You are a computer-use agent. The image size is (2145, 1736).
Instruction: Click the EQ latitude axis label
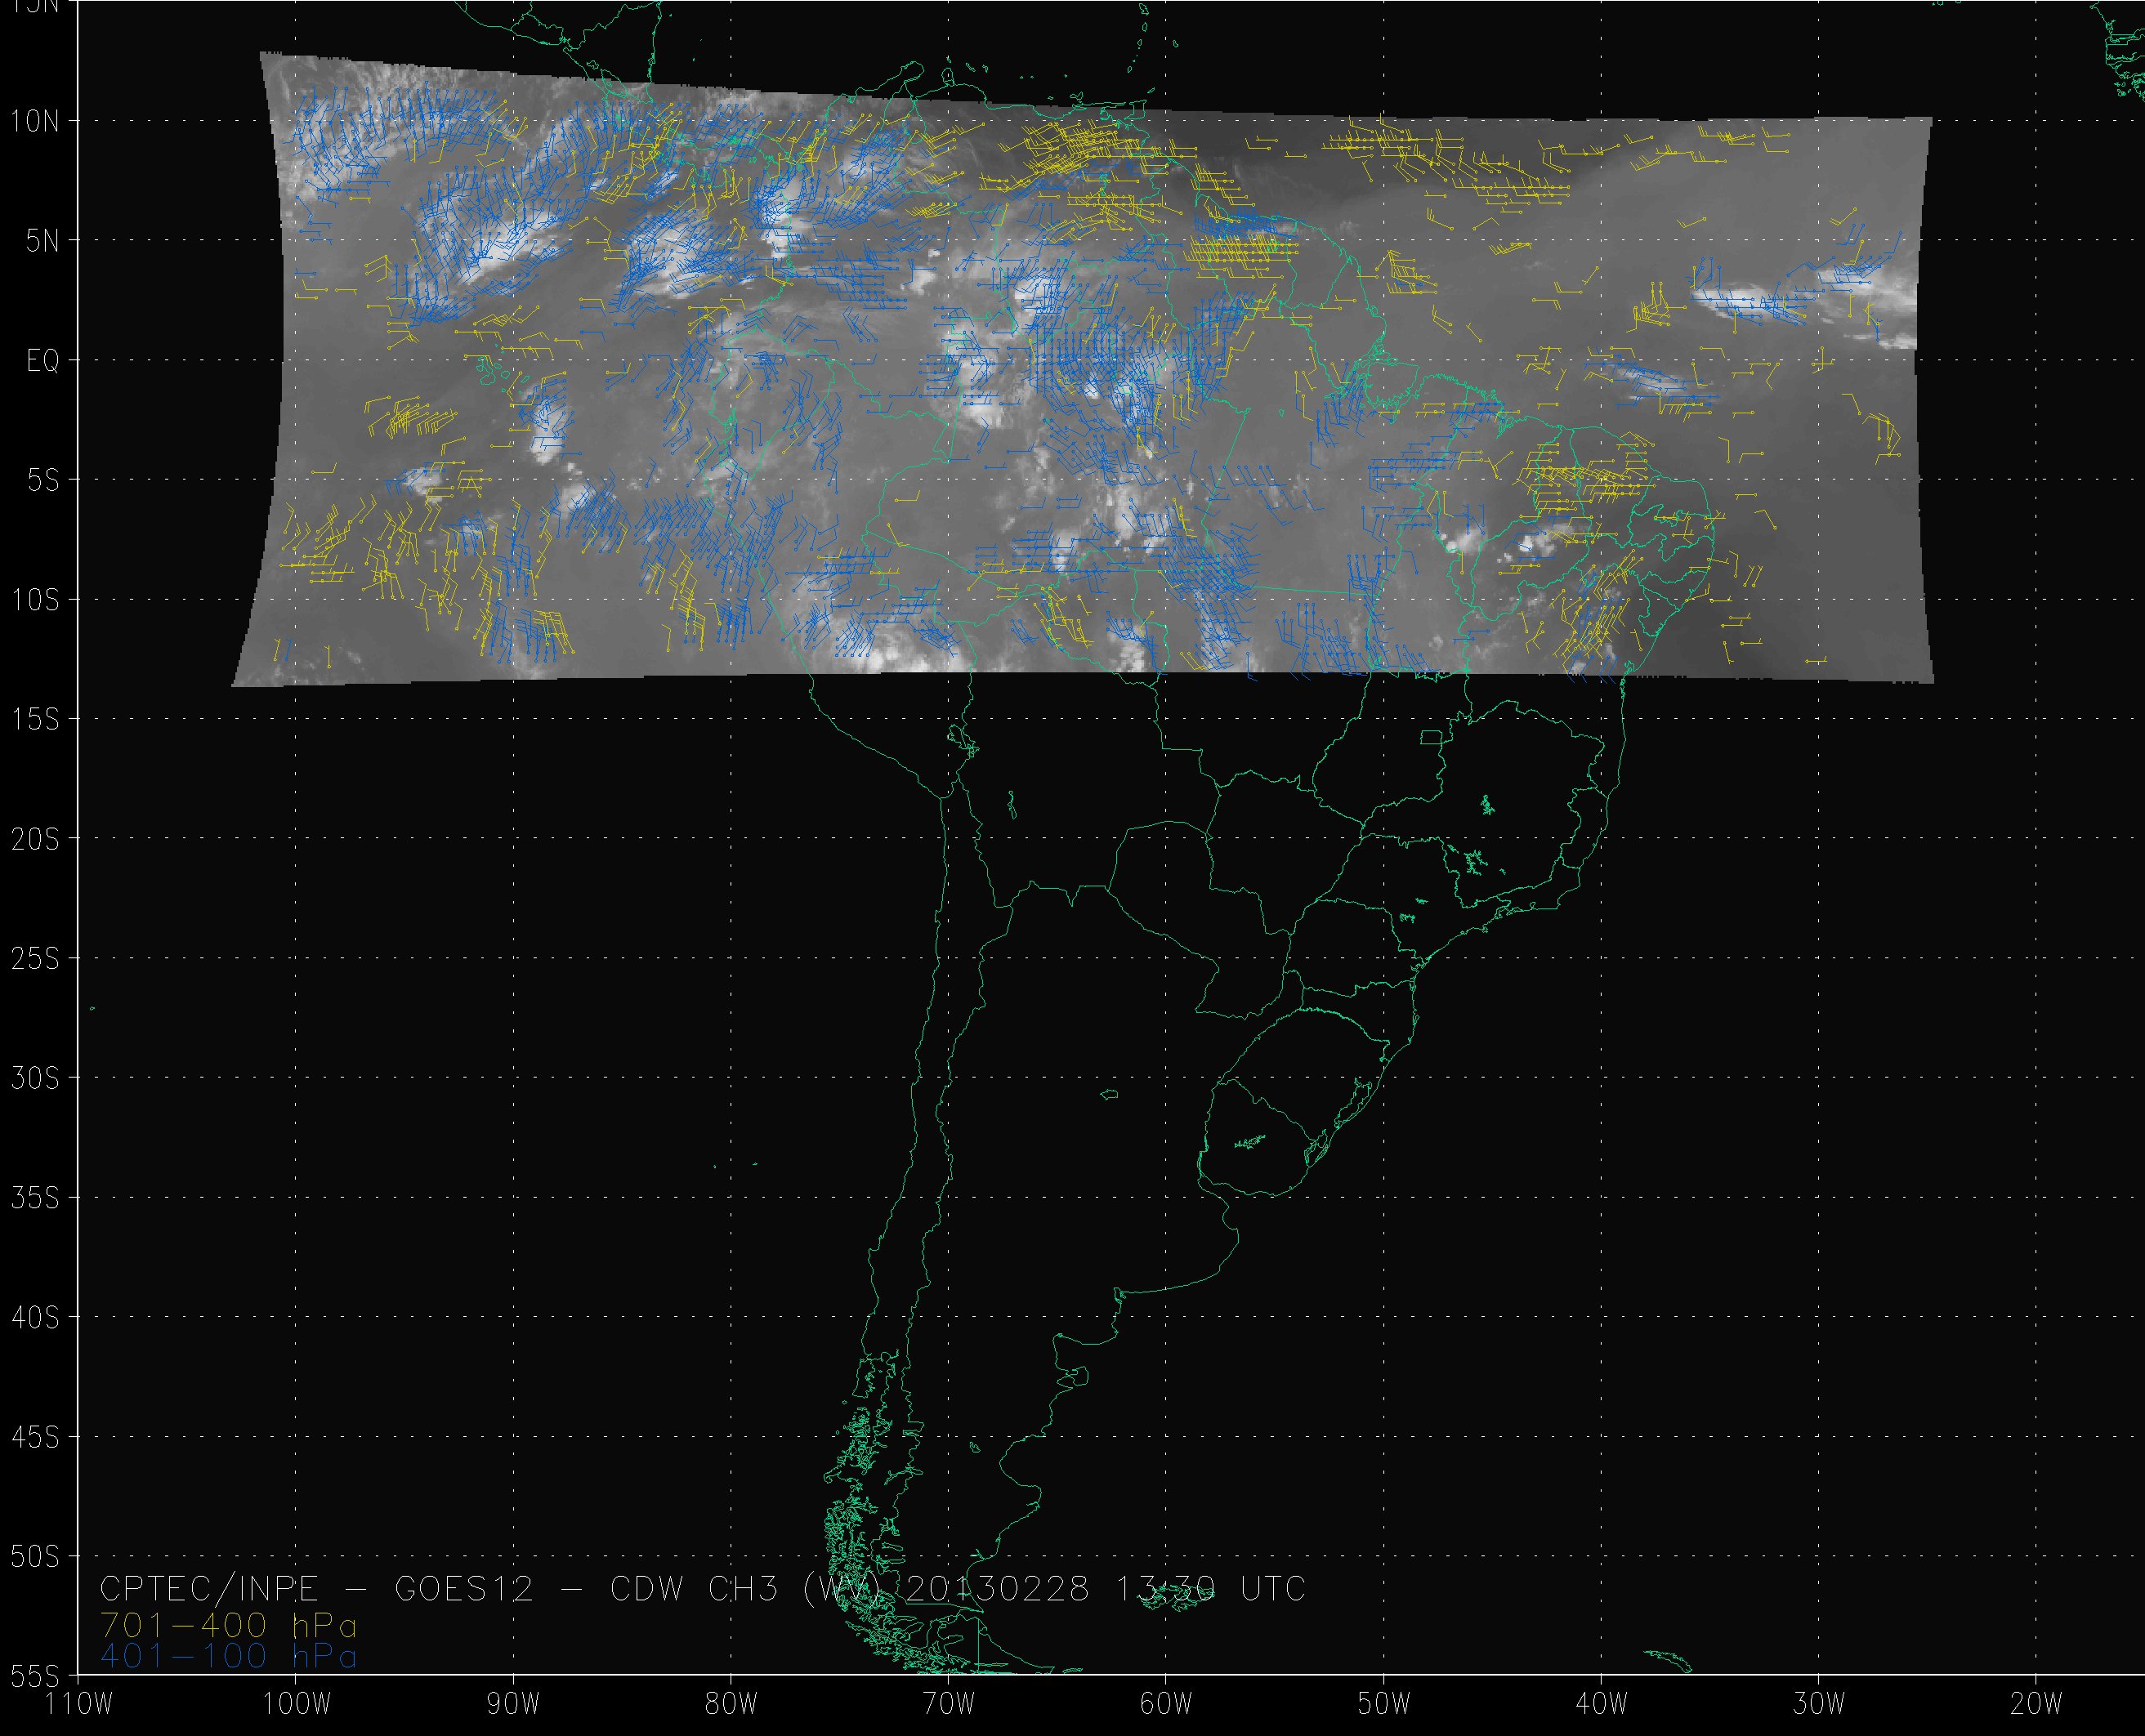tap(43, 361)
